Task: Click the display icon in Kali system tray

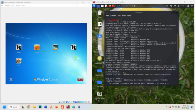Action: pyautogui.click(x=167, y=6)
